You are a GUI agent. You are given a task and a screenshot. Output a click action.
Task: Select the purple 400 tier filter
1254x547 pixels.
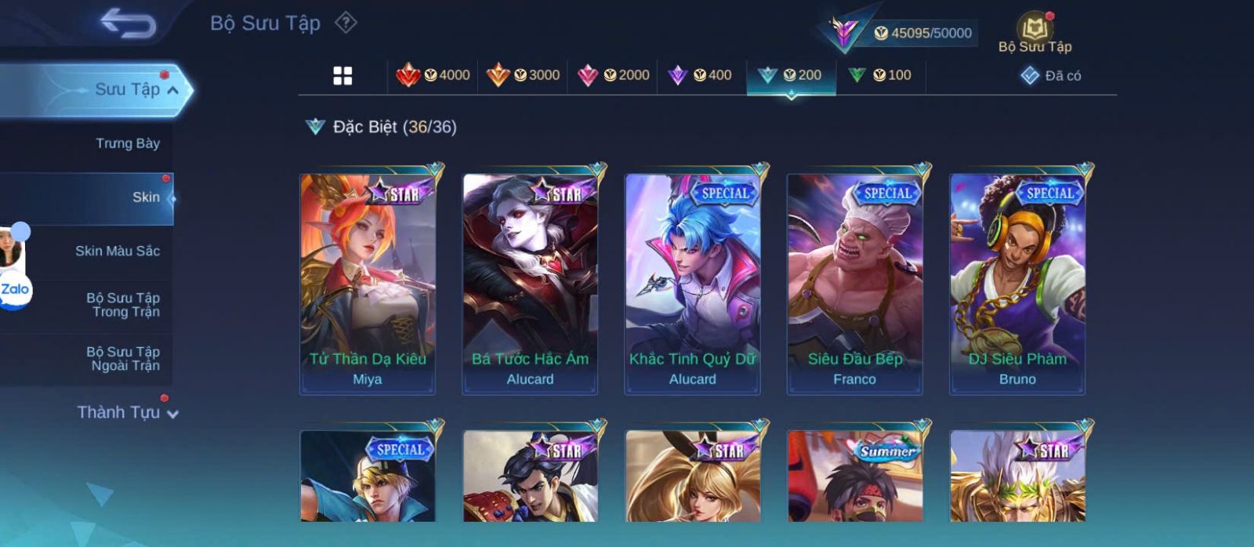click(700, 75)
